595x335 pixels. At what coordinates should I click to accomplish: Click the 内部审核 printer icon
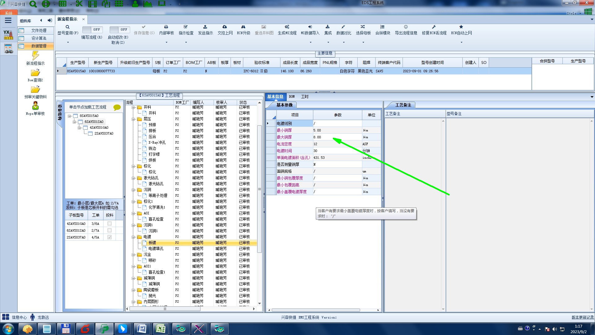tap(166, 27)
